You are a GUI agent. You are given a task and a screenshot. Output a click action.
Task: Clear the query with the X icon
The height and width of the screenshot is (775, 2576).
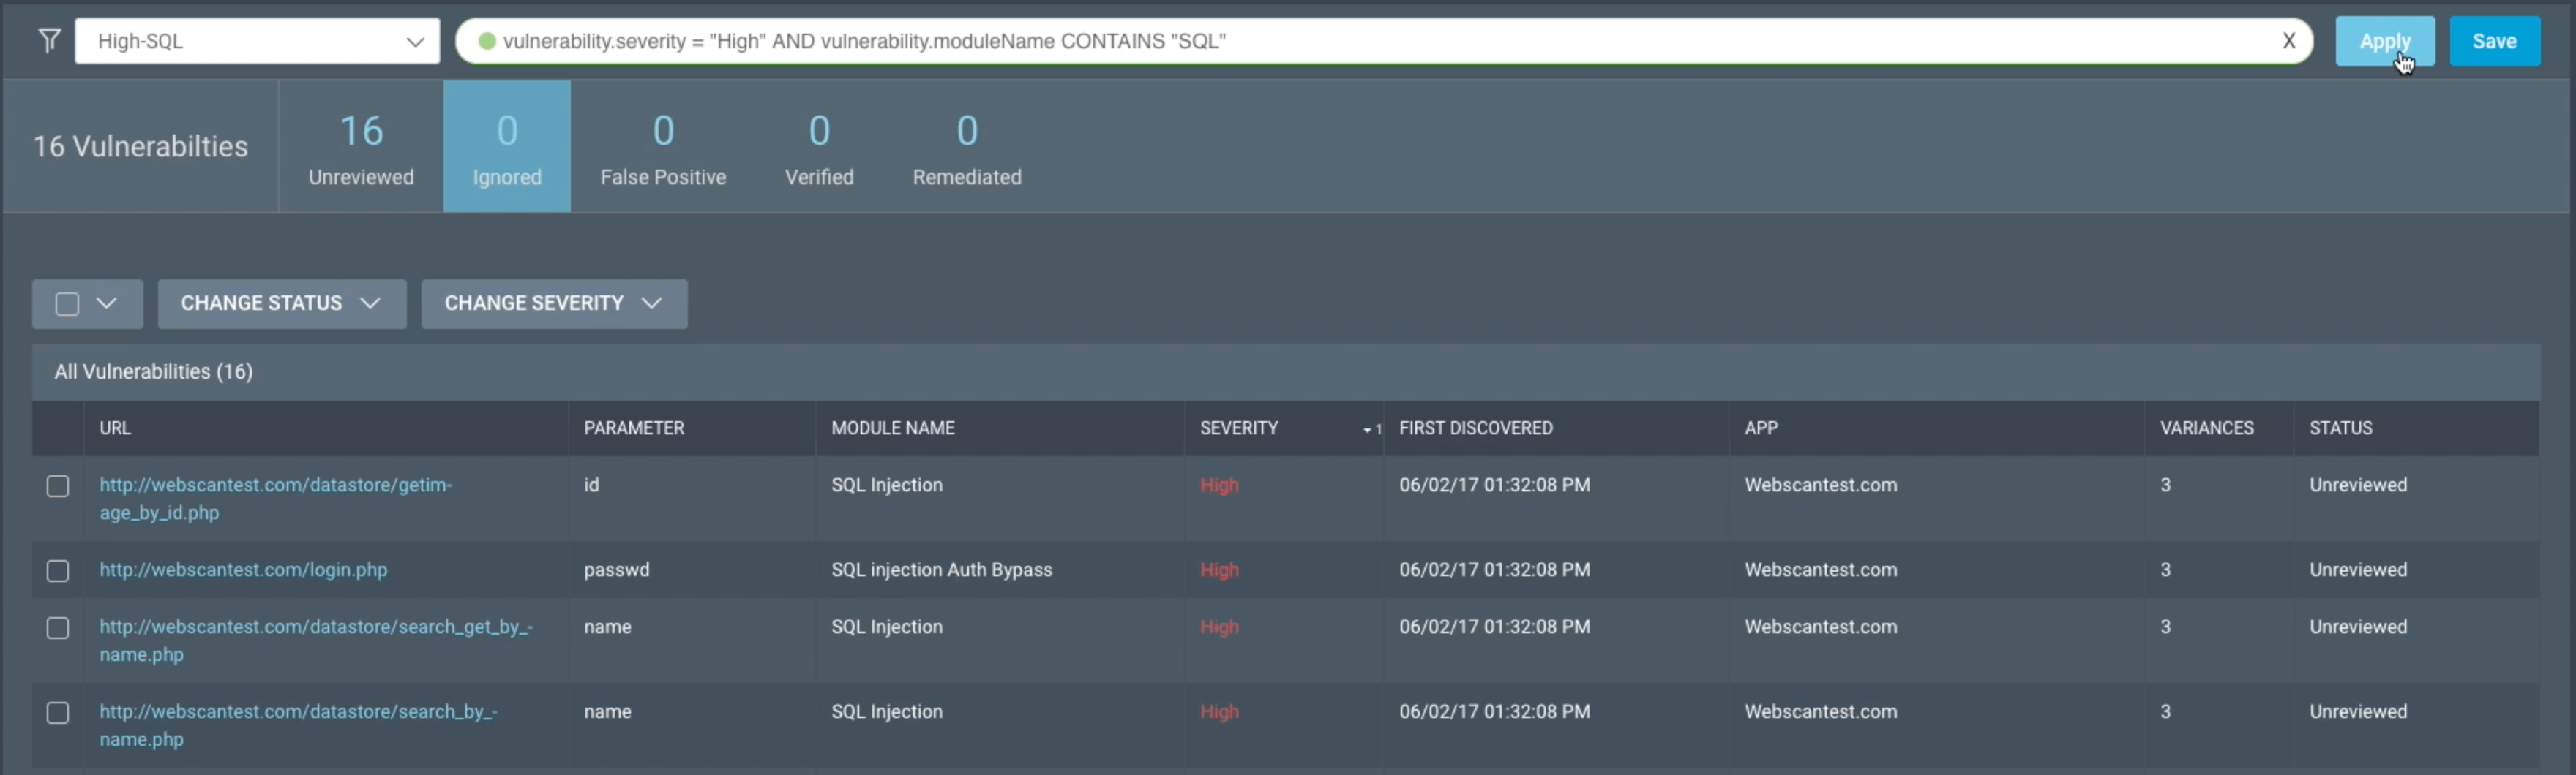click(2288, 41)
